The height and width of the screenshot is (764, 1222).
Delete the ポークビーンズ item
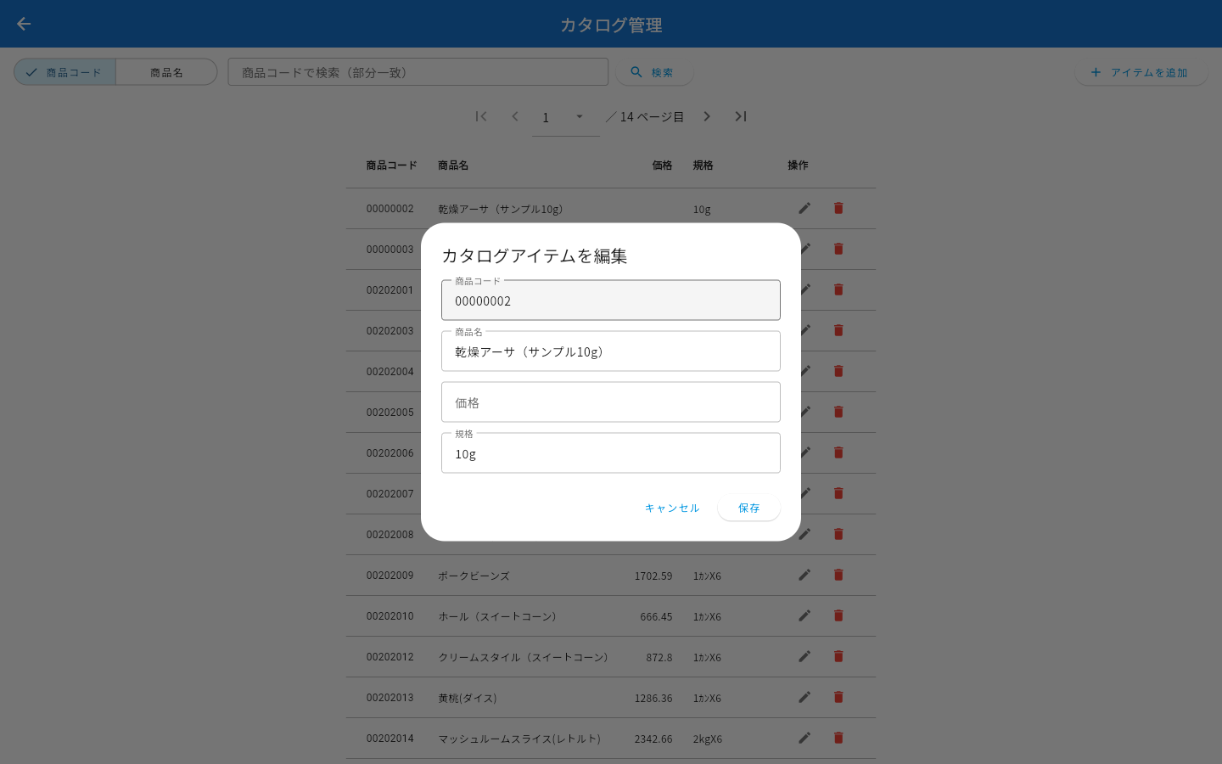tap(838, 575)
